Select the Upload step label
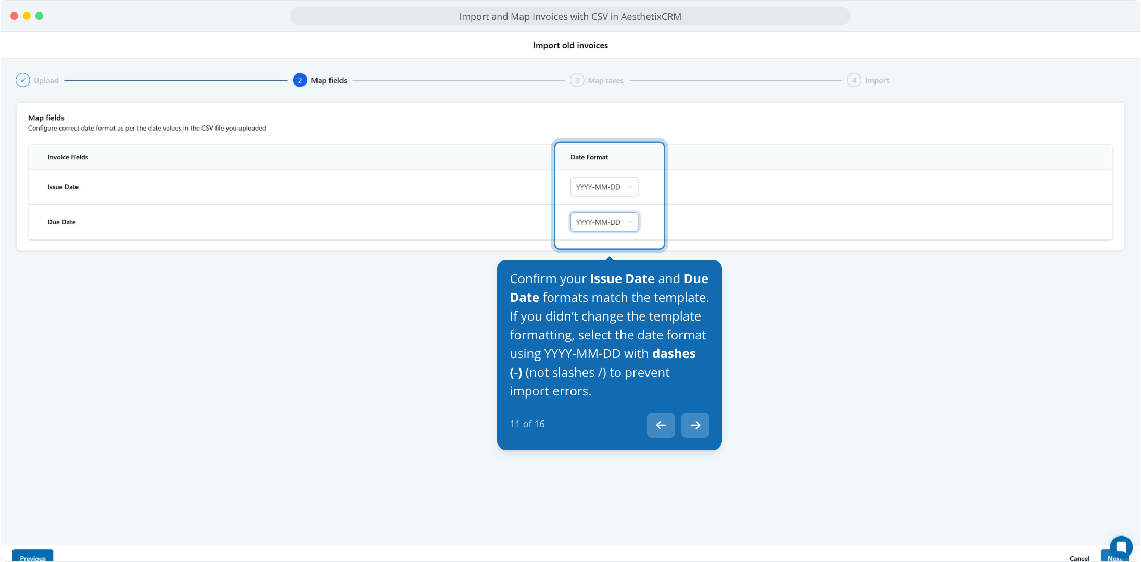Image resolution: width=1141 pixels, height=562 pixels. pyautogui.click(x=46, y=80)
